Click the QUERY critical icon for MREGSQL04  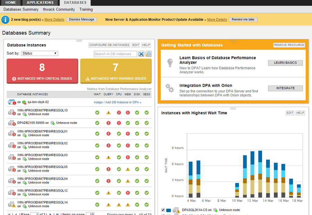point(108,181)
